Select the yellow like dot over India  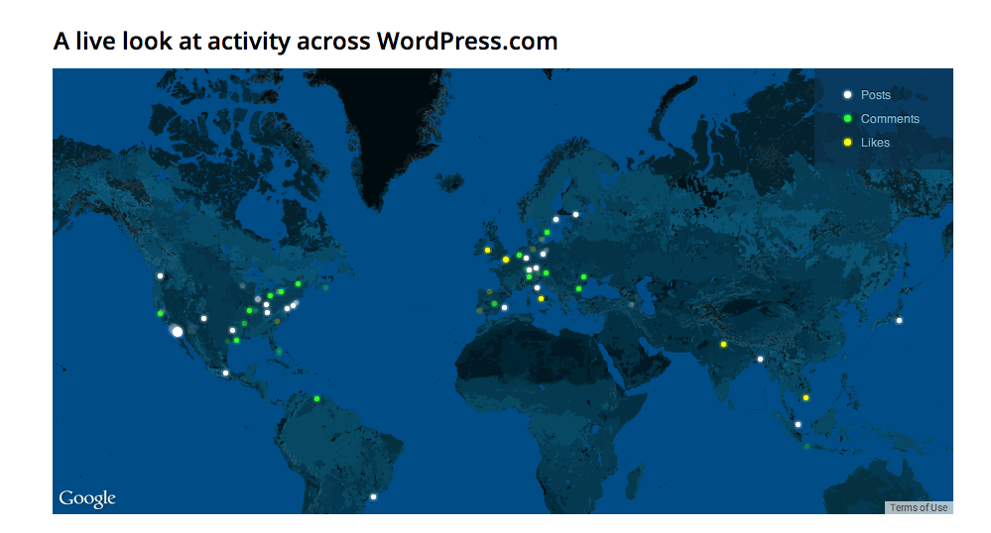click(x=723, y=344)
